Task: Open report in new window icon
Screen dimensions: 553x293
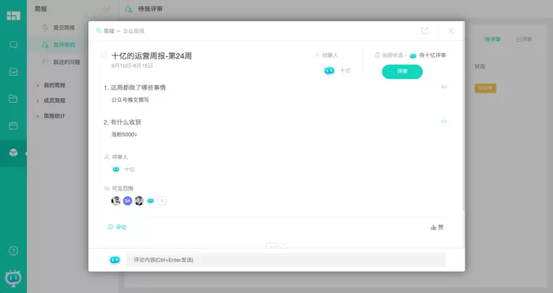Action: click(425, 31)
